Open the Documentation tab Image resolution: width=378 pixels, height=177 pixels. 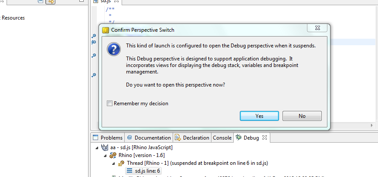[x=149, y=138]
